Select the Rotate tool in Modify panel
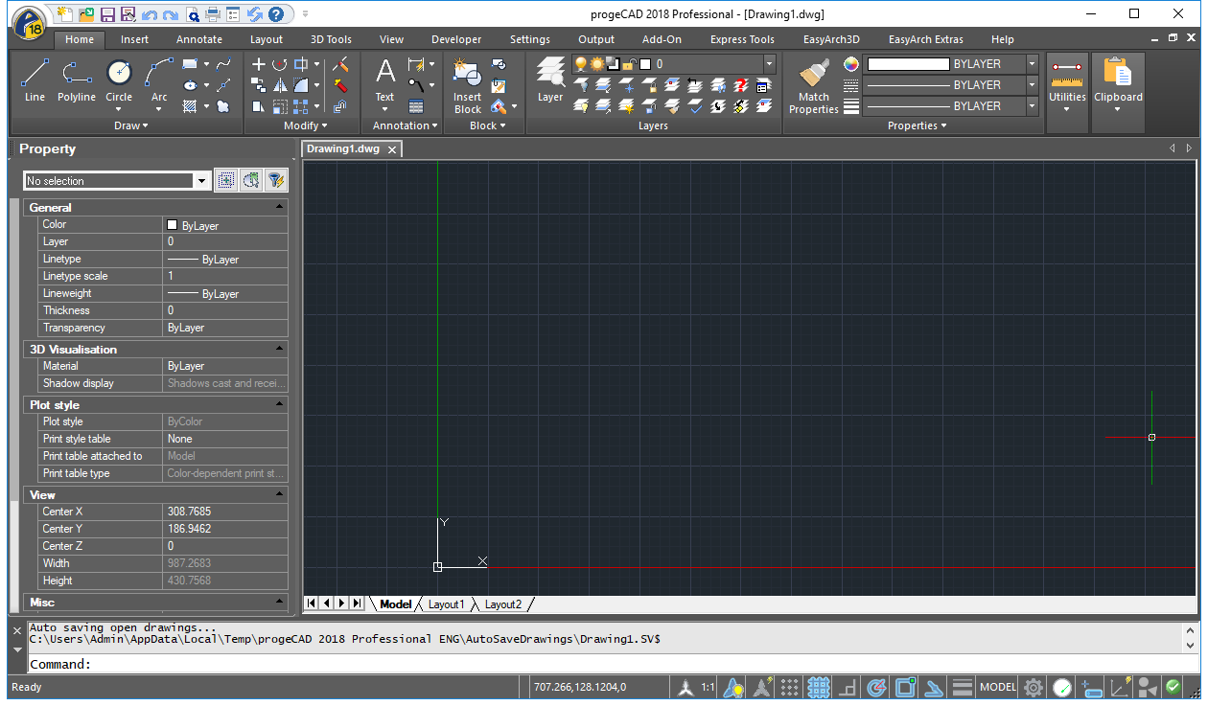1208x706 pixels. coord(280,64)
